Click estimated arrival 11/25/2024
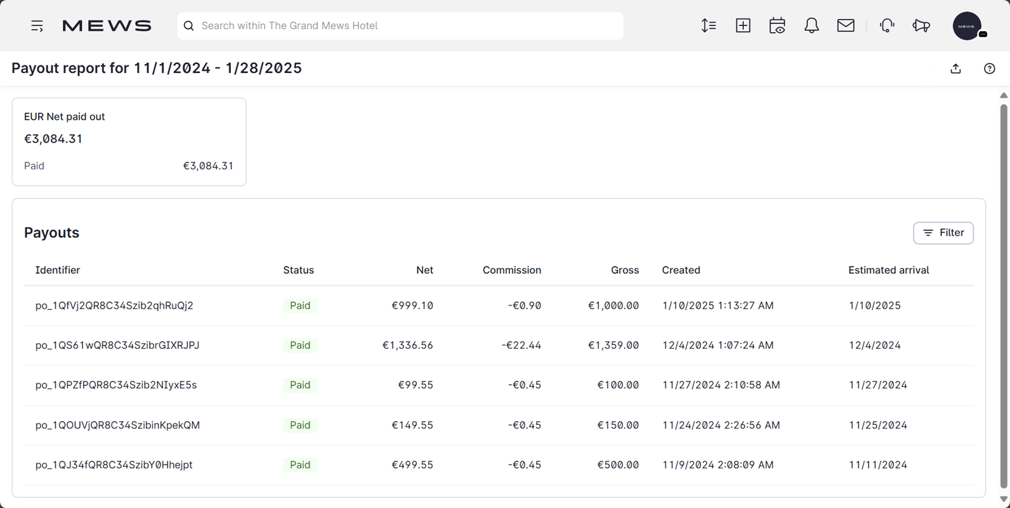 878,425
